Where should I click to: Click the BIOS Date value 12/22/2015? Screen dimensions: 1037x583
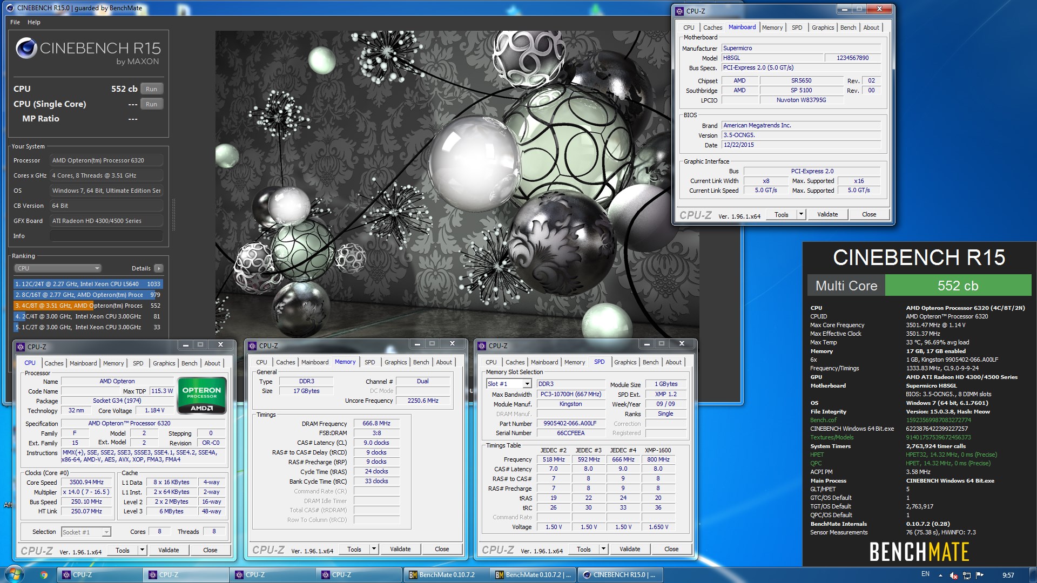click(x=802, y=145)
